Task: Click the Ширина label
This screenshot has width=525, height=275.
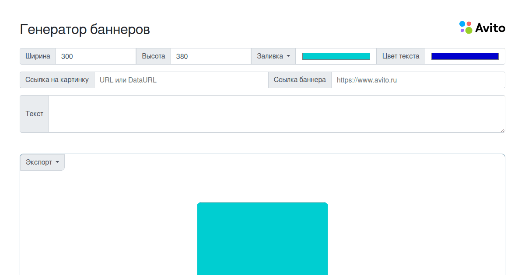Action: 38,56
